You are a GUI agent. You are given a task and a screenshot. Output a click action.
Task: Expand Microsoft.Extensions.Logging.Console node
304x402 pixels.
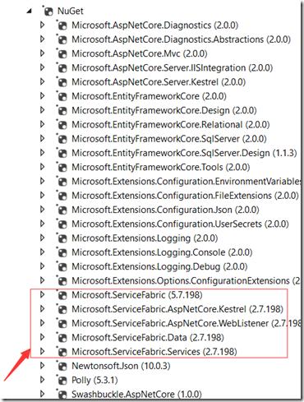pyautogui.click(x=42, y=252)
